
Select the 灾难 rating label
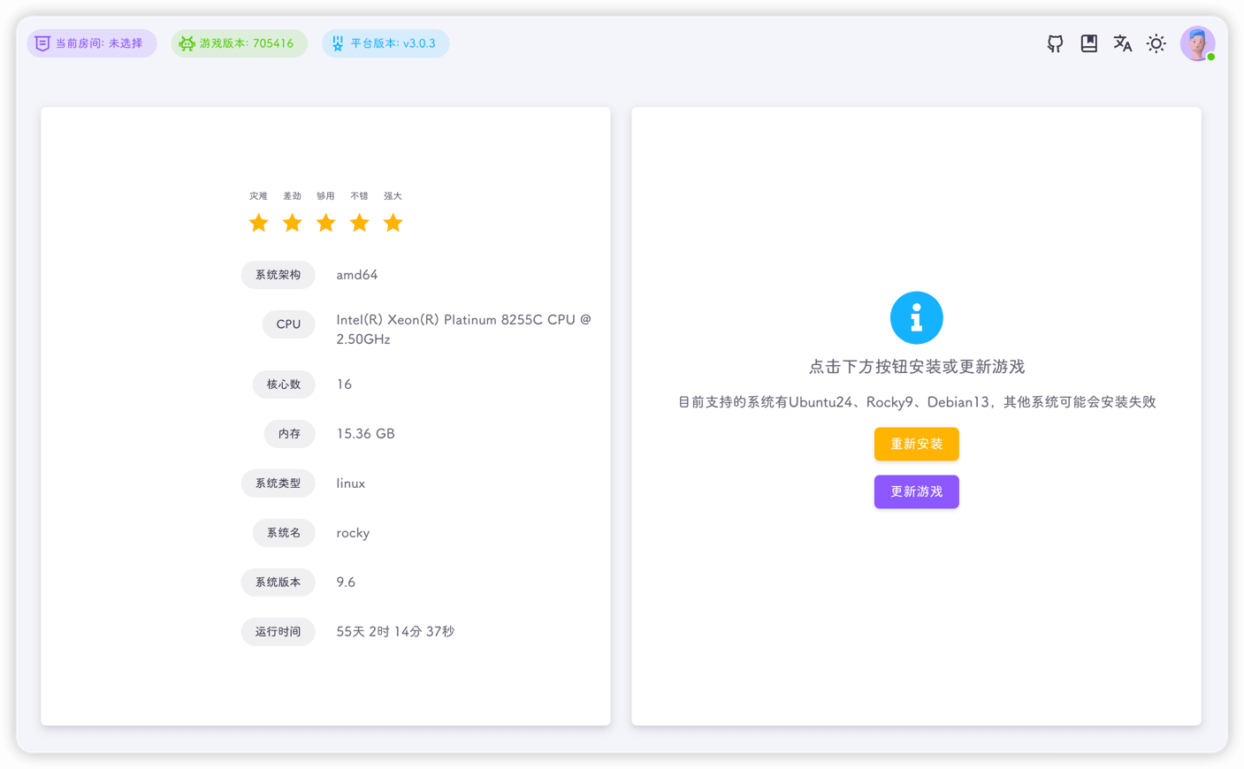[258, 195]
